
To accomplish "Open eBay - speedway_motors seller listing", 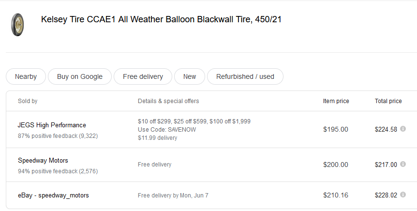I will (x=53, y=196).
